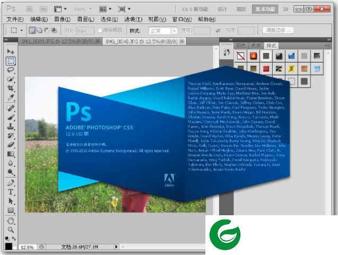Open the Styles panel options menu
Screen dimensions: 338x255
[327, 46]
